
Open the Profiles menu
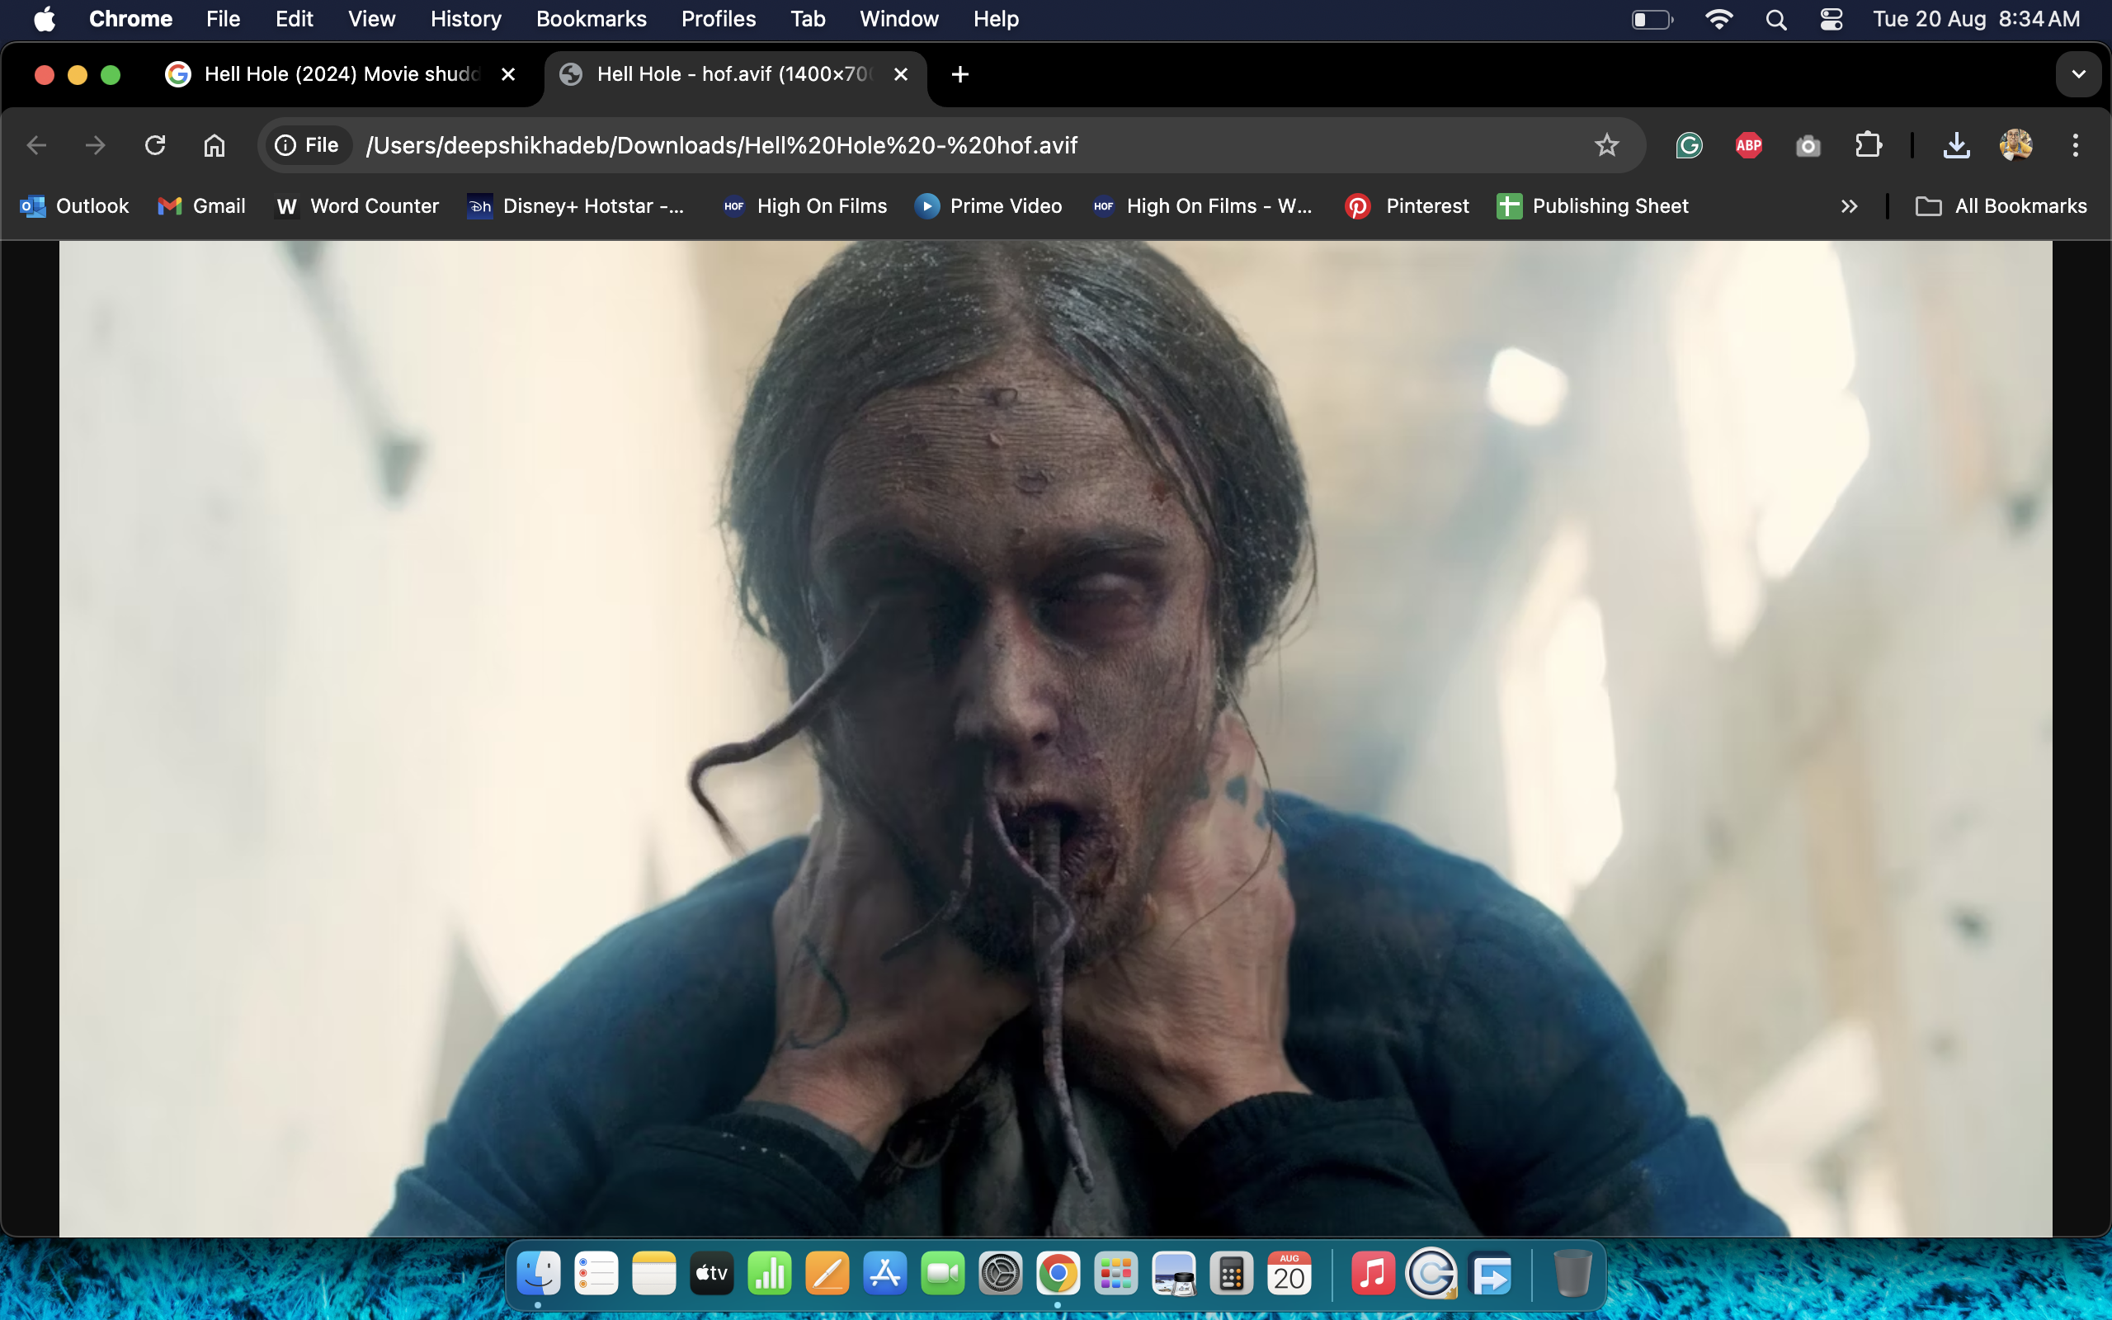click(719, 19)
